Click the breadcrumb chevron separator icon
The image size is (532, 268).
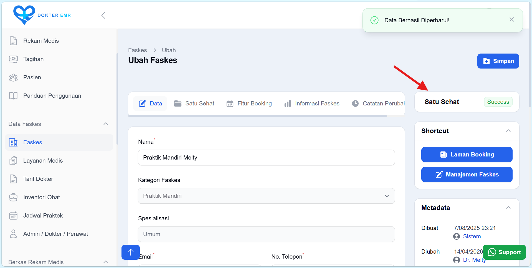(x=155, y=50)
